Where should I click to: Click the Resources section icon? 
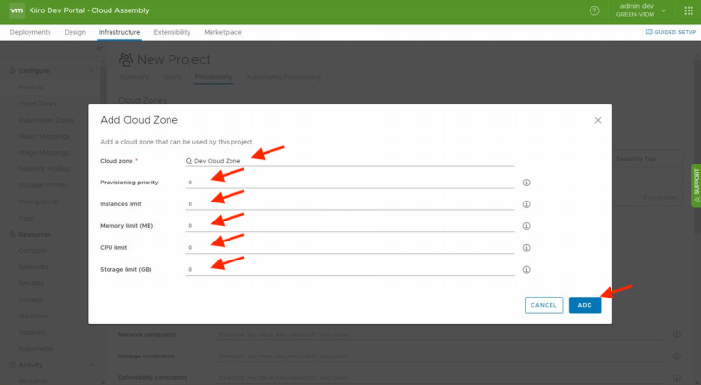(x=12, y=234)
